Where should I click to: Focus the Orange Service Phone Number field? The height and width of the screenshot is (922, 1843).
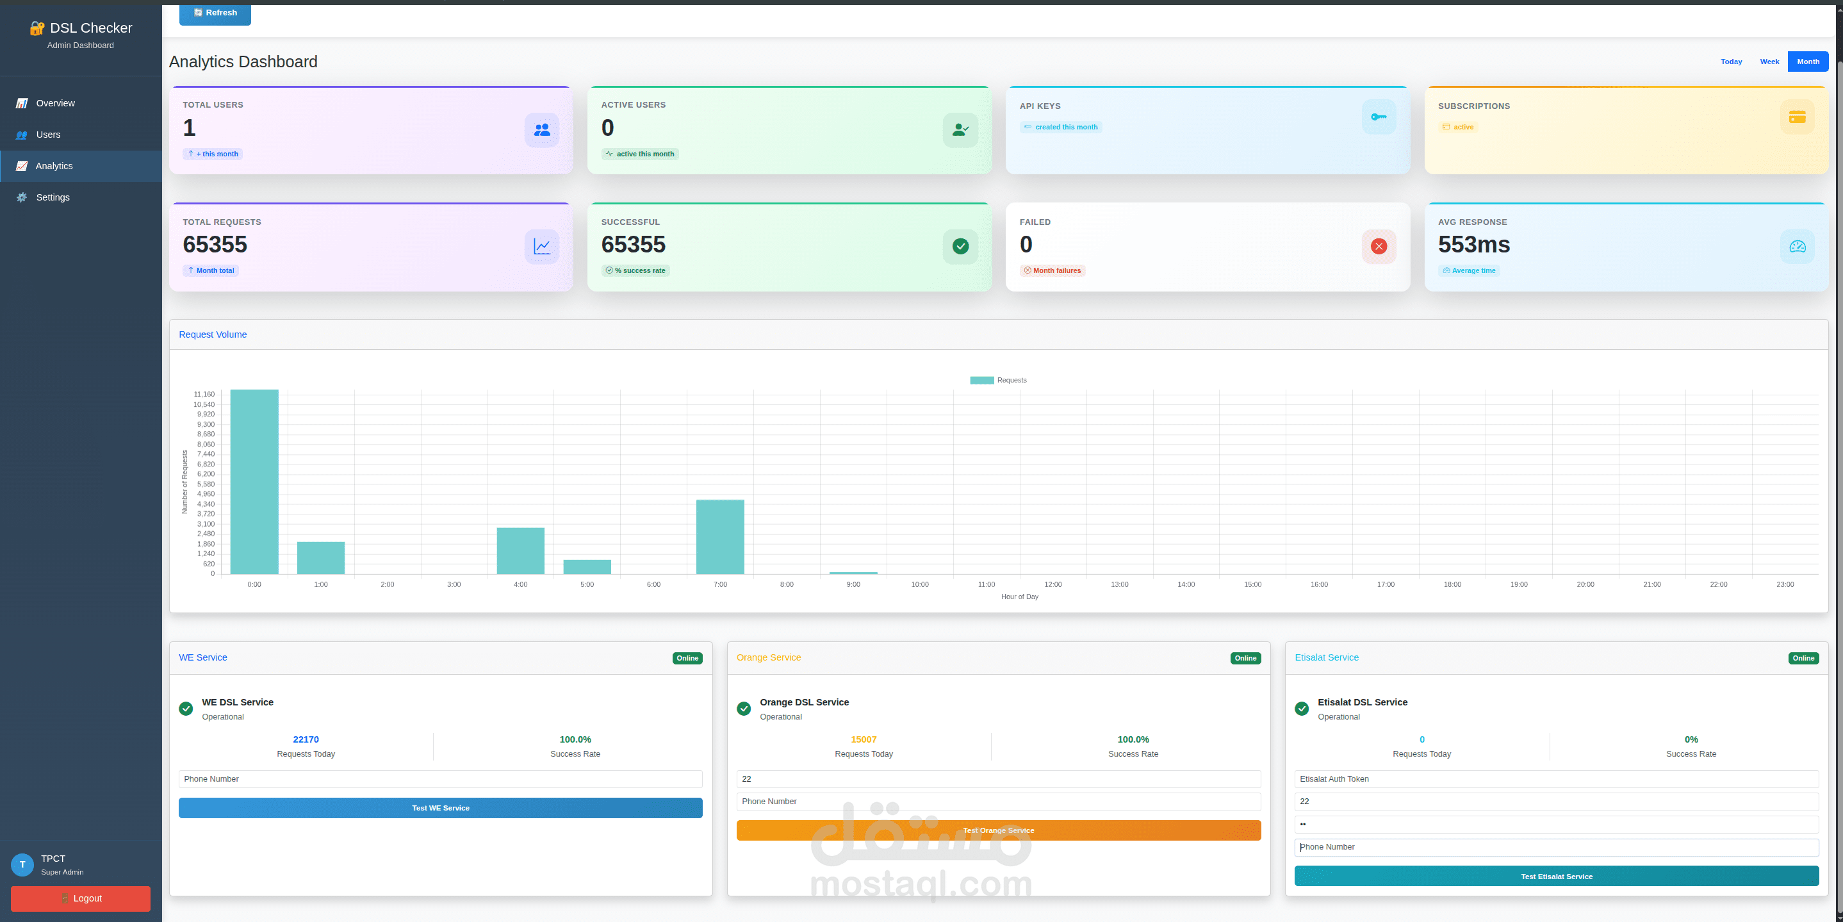point(999,802)
